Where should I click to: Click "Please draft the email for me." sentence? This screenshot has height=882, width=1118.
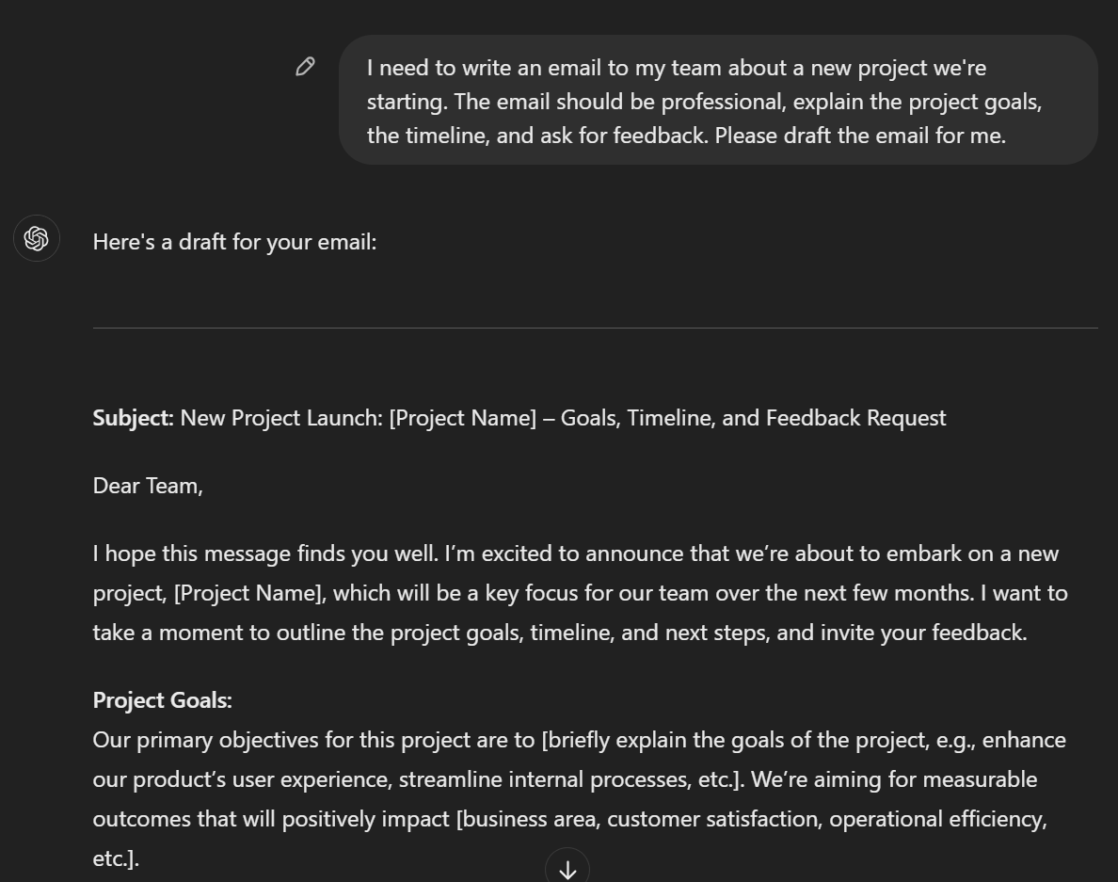(x=860, y=136)
